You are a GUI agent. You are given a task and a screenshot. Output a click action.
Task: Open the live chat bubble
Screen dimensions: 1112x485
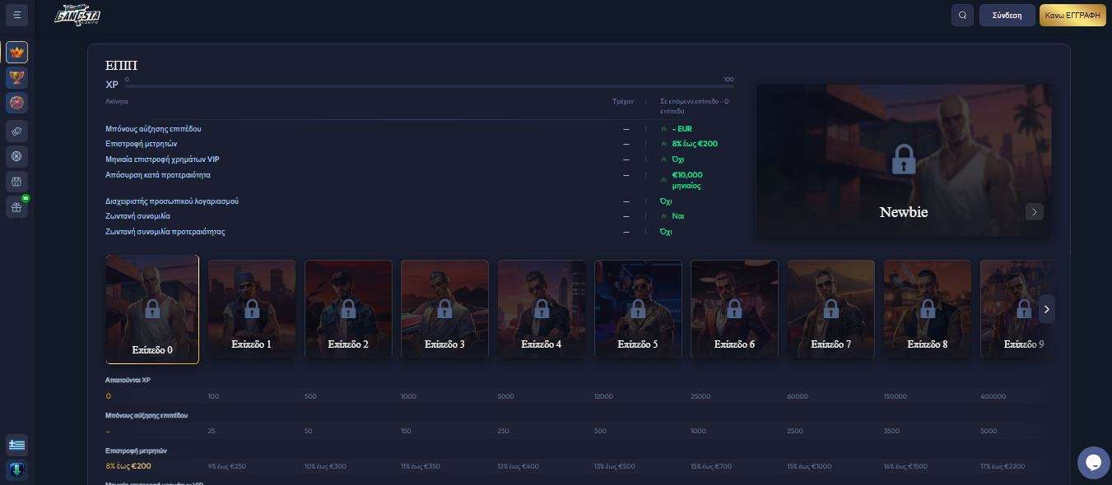[x=1094, y=463]
